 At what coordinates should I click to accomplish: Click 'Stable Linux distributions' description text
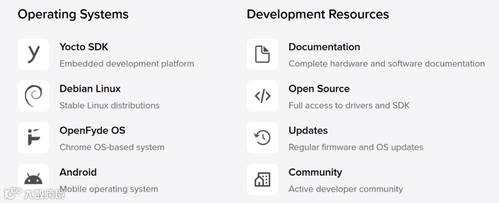tap(110, 105)
